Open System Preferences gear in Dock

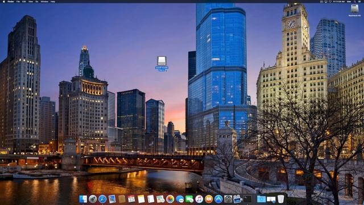tap(228, 199)
